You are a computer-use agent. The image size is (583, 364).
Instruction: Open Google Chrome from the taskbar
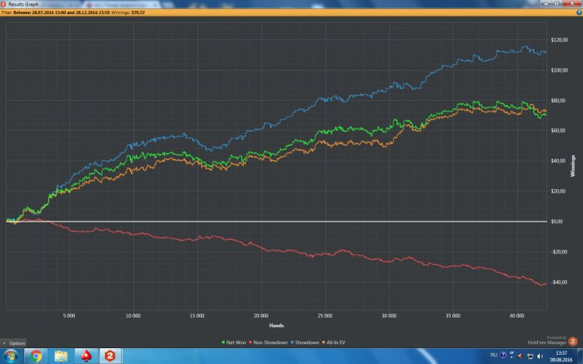point(36,357)
